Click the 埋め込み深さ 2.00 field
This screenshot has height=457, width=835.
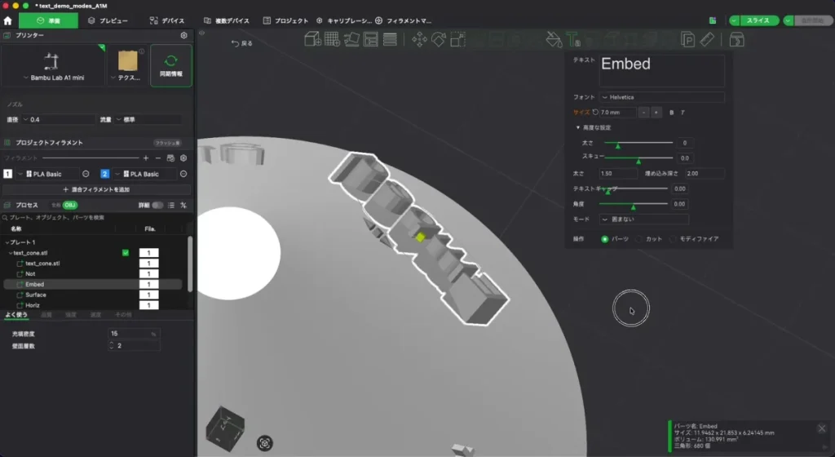(704, 174)
